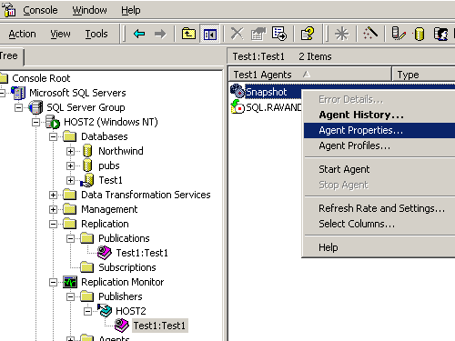Click the Register Server toolbar icon
The width and height of the screenshot is (455, 341).
(x=398, y=34)
